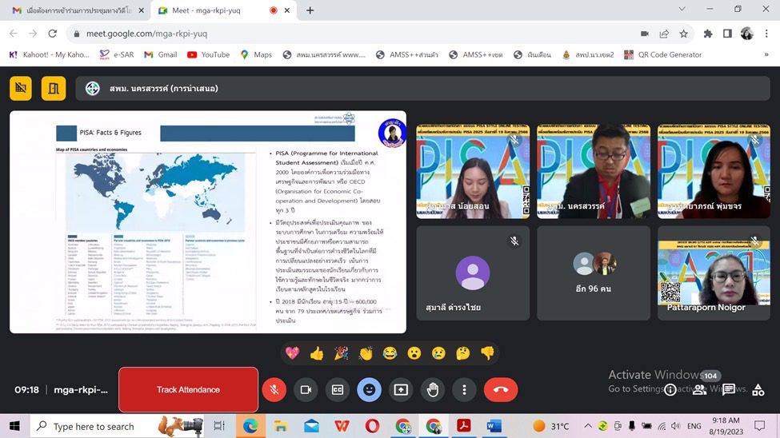
Task: Show the participants people panel
Action: [x=699, y=390]
